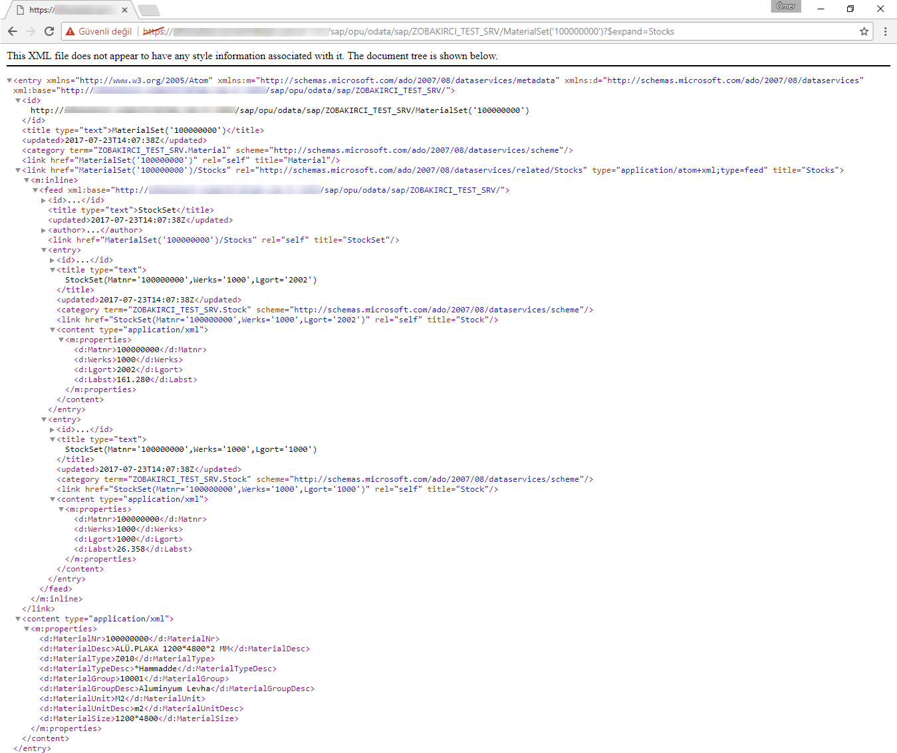Expand the id node in the Lgort 2002 entry
Viewport: 897px width, 753px height.
click(53, 260)
